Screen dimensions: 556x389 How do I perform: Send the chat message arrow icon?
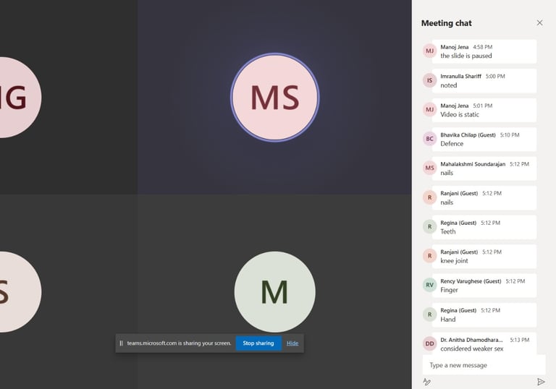pyautogui.click(x=541, y=382)
